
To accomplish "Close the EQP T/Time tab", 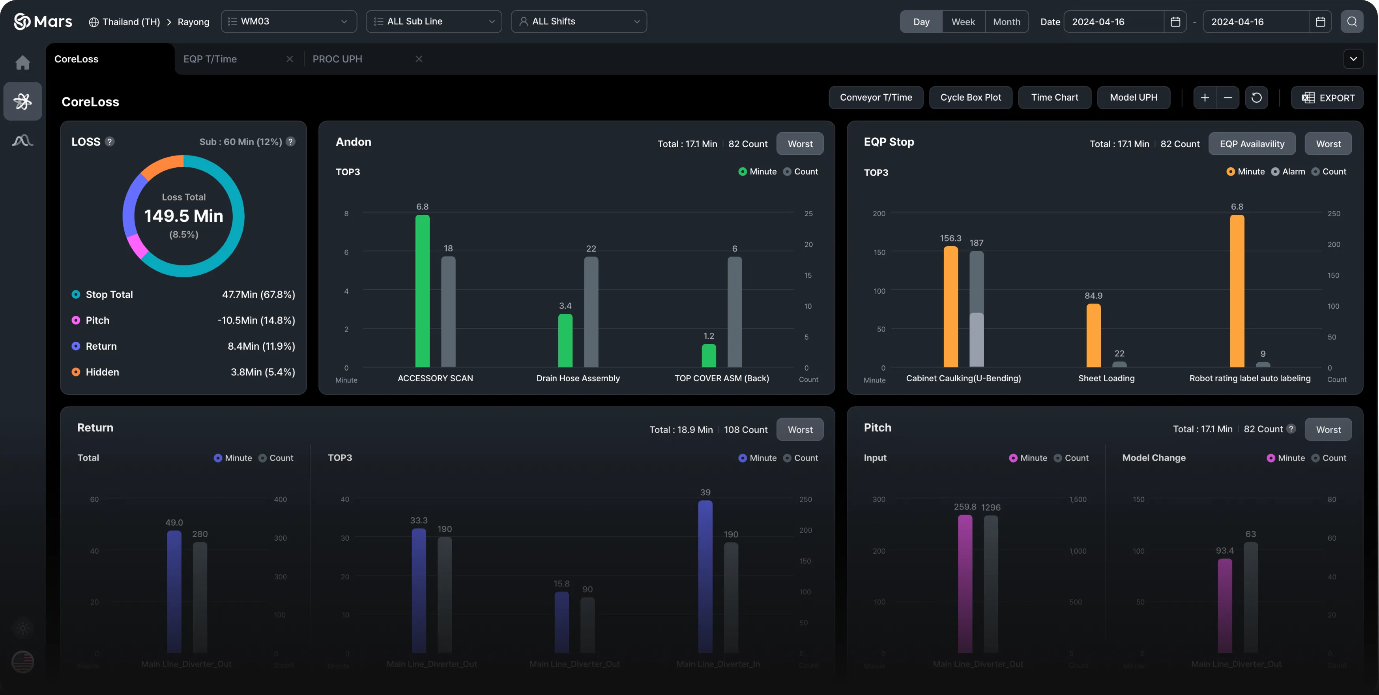I will (290, 59).
